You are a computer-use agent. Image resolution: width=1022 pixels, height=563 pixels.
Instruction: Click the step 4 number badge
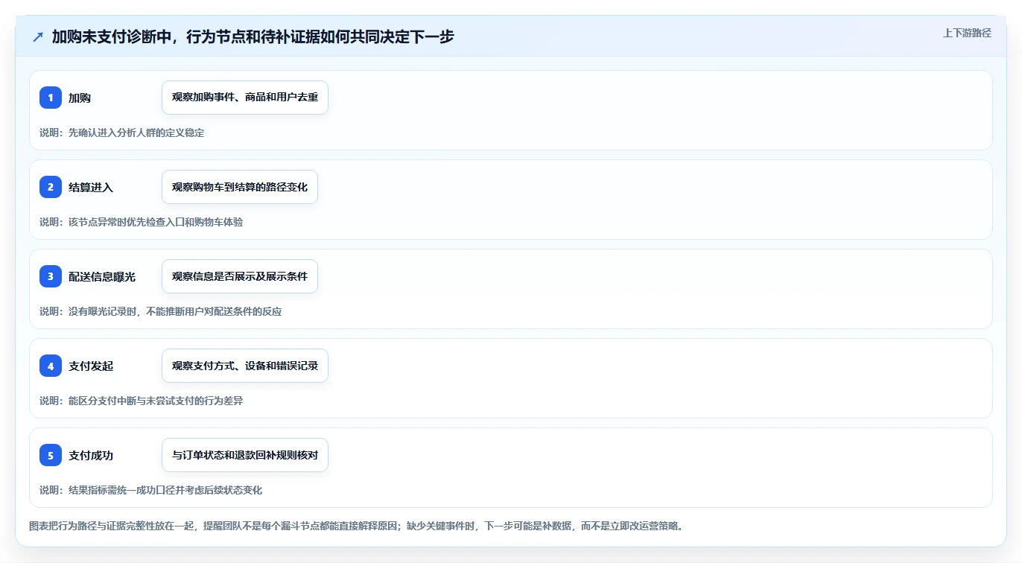[x=51, y=366]
